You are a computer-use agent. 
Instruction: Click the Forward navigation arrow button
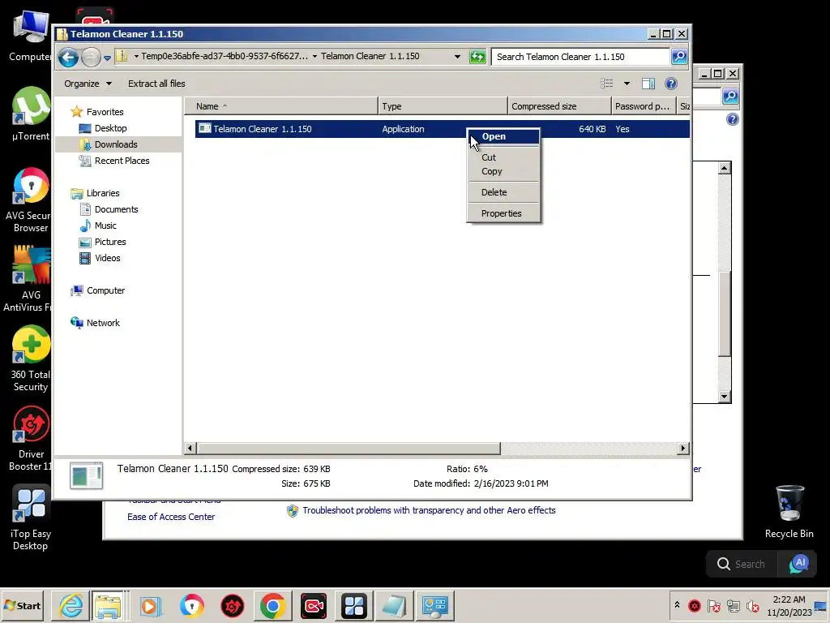pos(91,57)
